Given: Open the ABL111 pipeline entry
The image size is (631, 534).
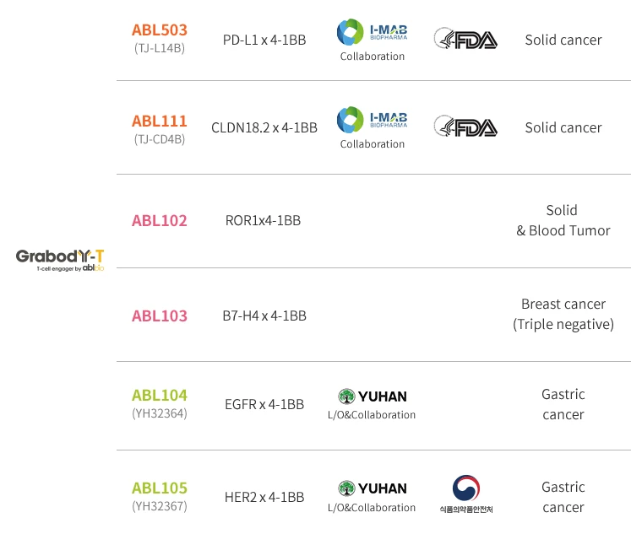Looking at the screenshot, I should (x=160, y=121).
